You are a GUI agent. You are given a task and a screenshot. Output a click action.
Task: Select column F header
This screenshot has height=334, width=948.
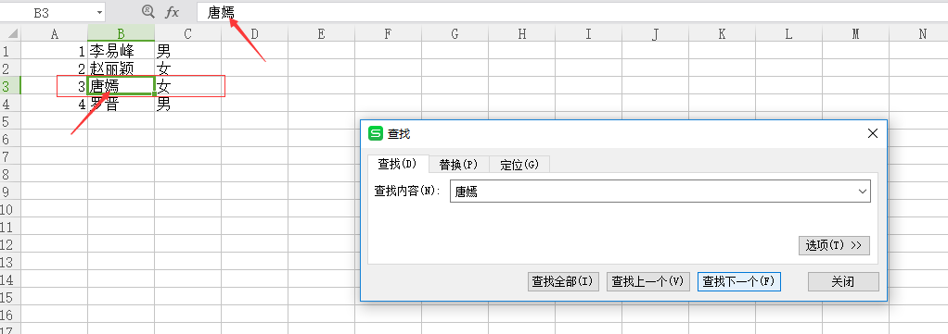(x=388, y=33)
